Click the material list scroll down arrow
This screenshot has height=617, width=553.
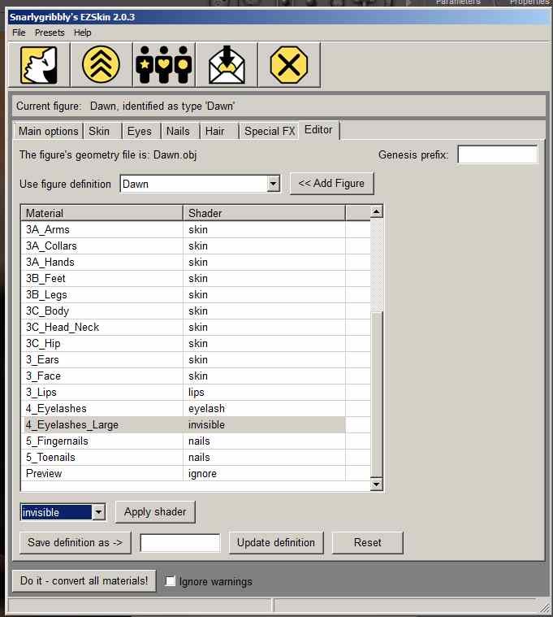click(x=377, y=484)
